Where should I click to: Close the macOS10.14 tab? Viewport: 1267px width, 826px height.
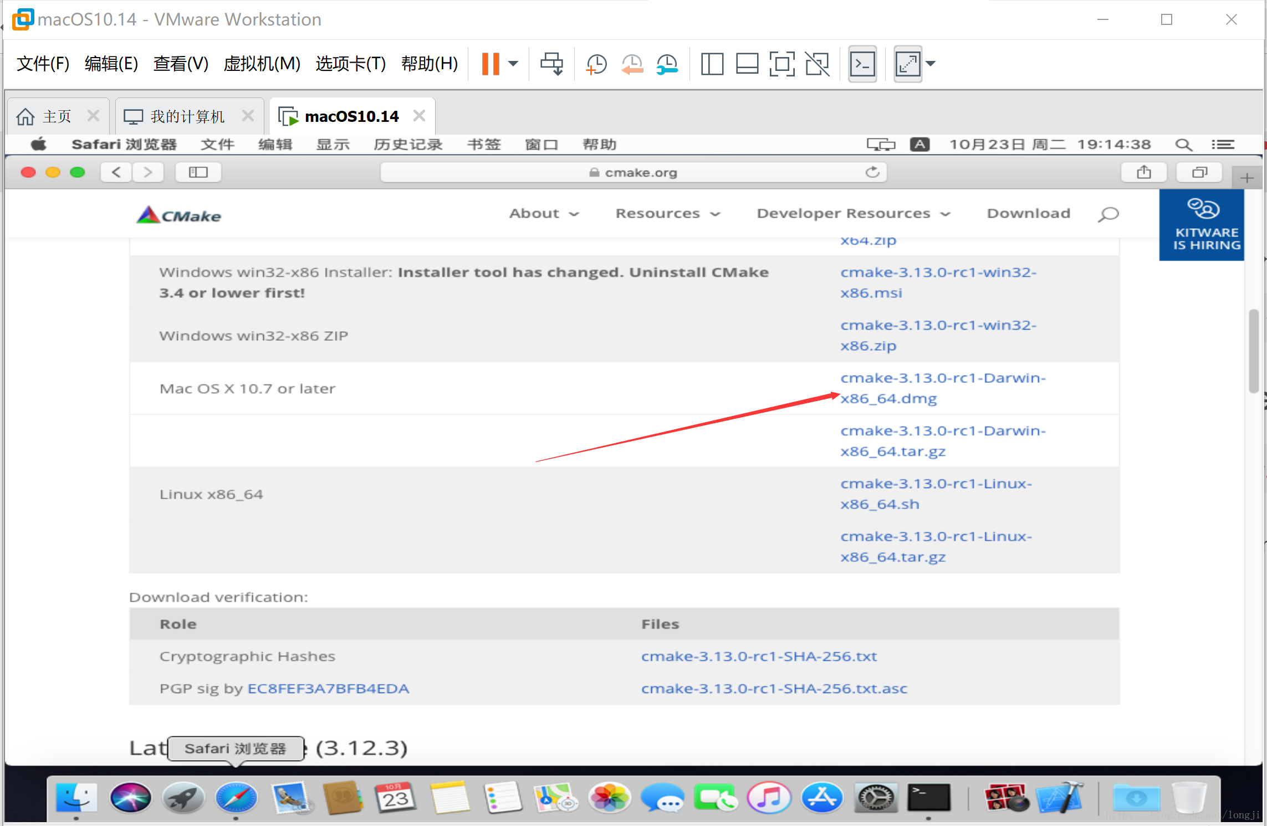(x=419, y=116)
